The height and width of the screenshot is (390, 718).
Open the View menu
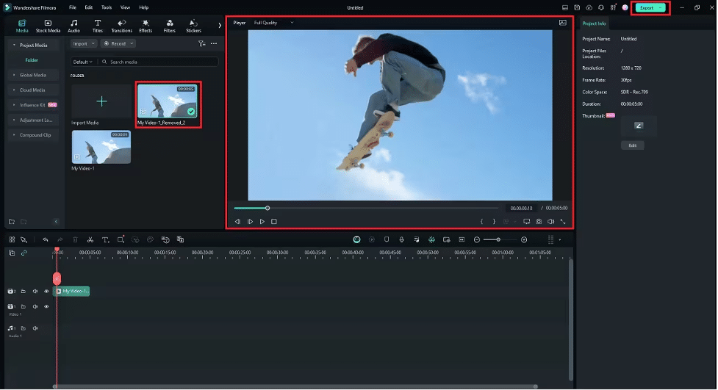(x=125, y=7)
